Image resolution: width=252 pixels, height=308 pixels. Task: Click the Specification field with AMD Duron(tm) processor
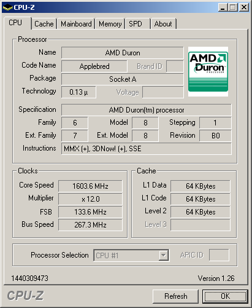coord(147,110)
